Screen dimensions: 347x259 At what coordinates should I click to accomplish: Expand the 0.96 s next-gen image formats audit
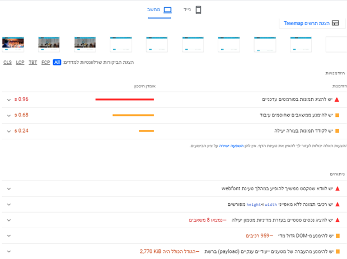coord(8,100)
